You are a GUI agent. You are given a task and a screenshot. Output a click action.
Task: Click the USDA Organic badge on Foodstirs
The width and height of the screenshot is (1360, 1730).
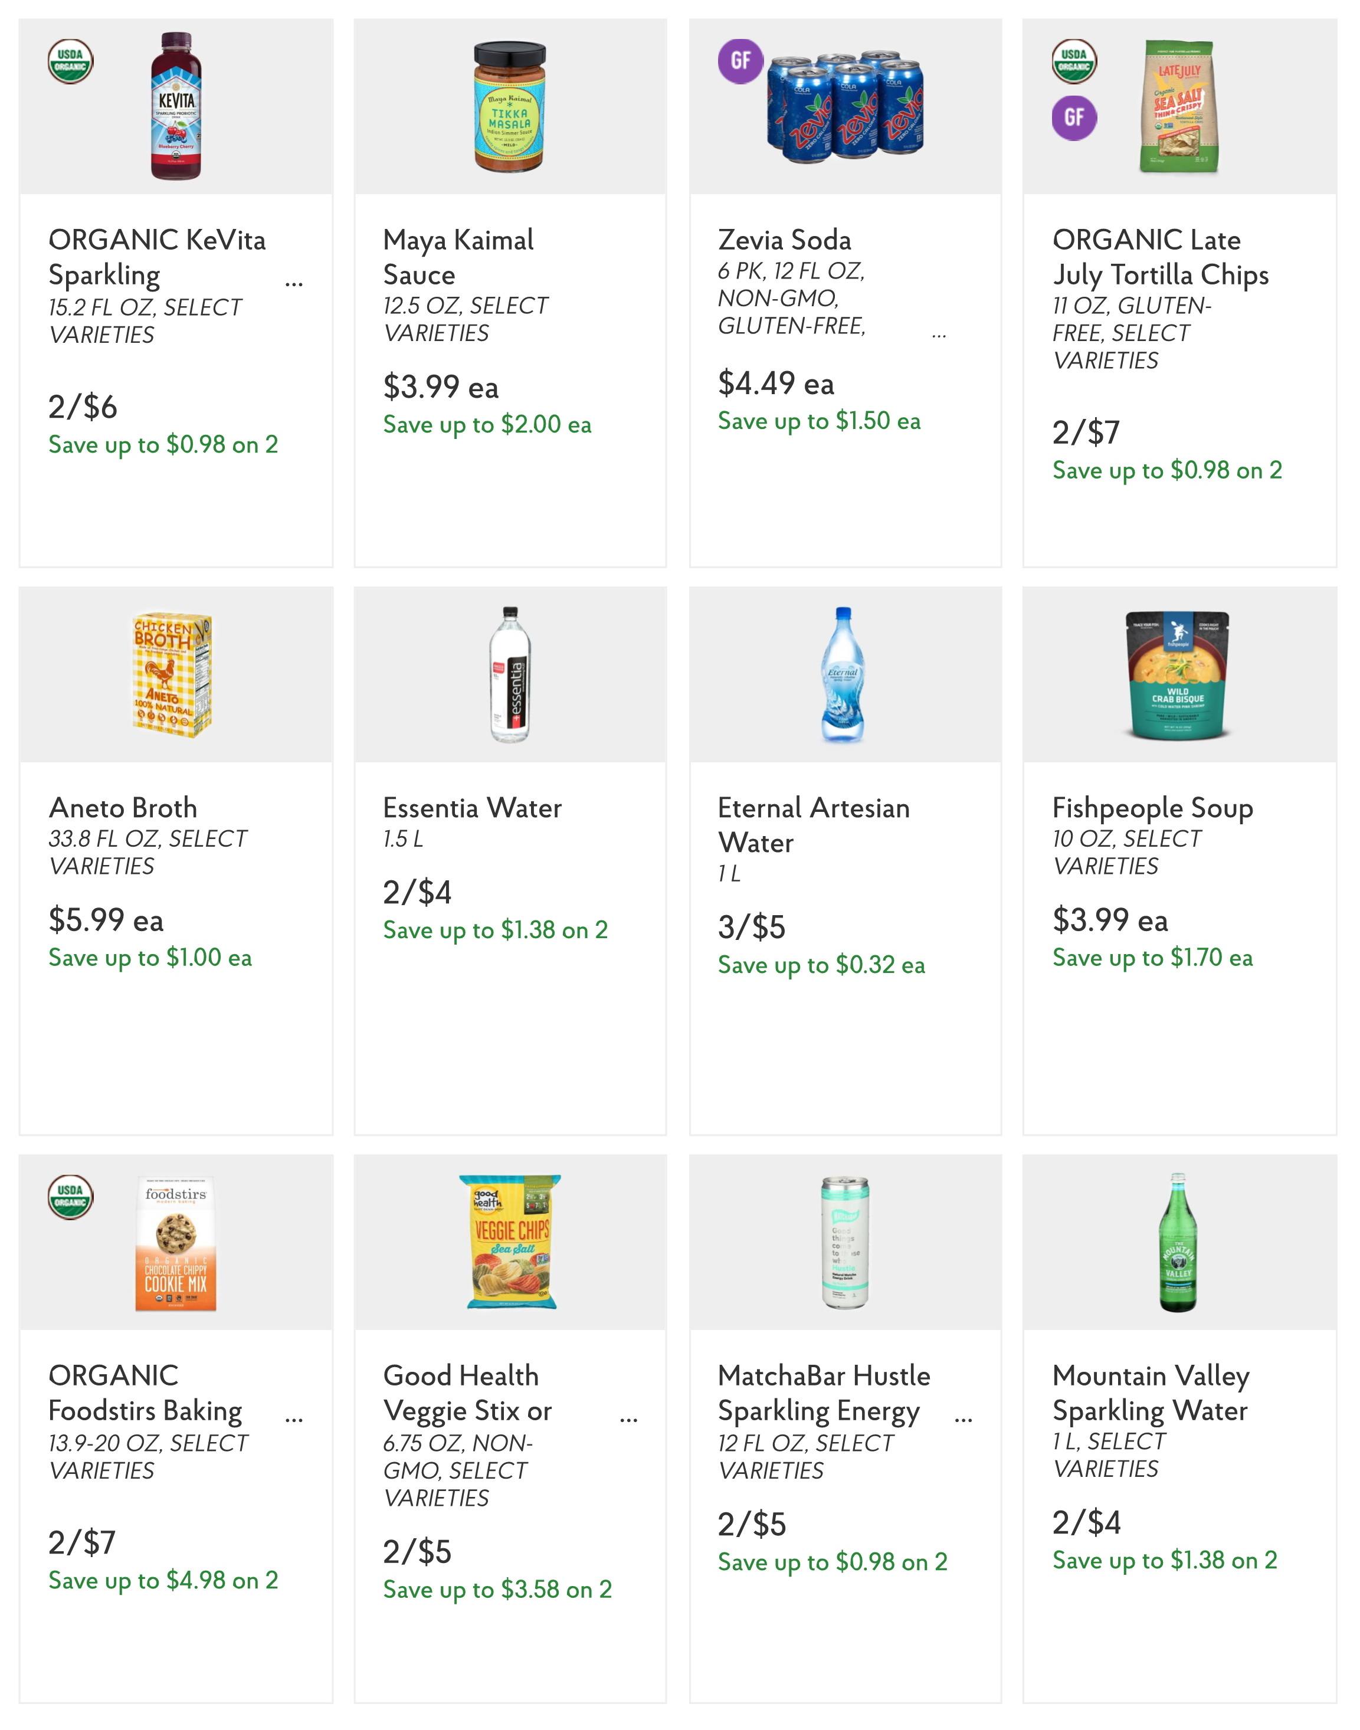tap(71, 1197)
